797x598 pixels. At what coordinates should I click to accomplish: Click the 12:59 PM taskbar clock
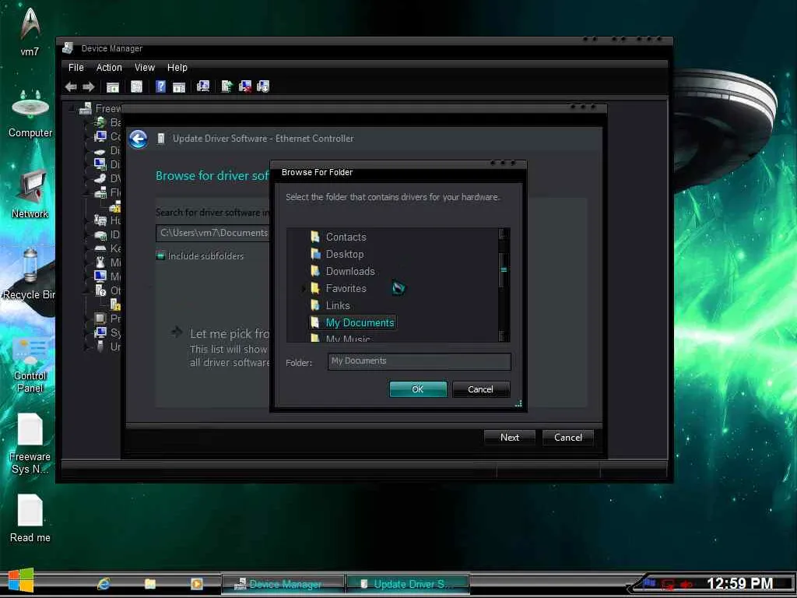[739, 584]
